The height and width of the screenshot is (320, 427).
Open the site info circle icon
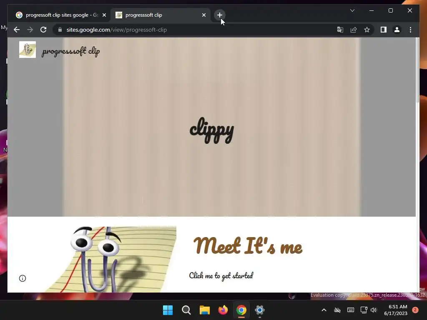point(23,278)
